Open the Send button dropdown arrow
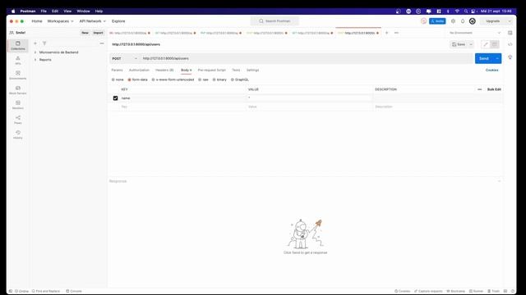Image resolution: width=526 pixels, height=295 pixels. 497,58
